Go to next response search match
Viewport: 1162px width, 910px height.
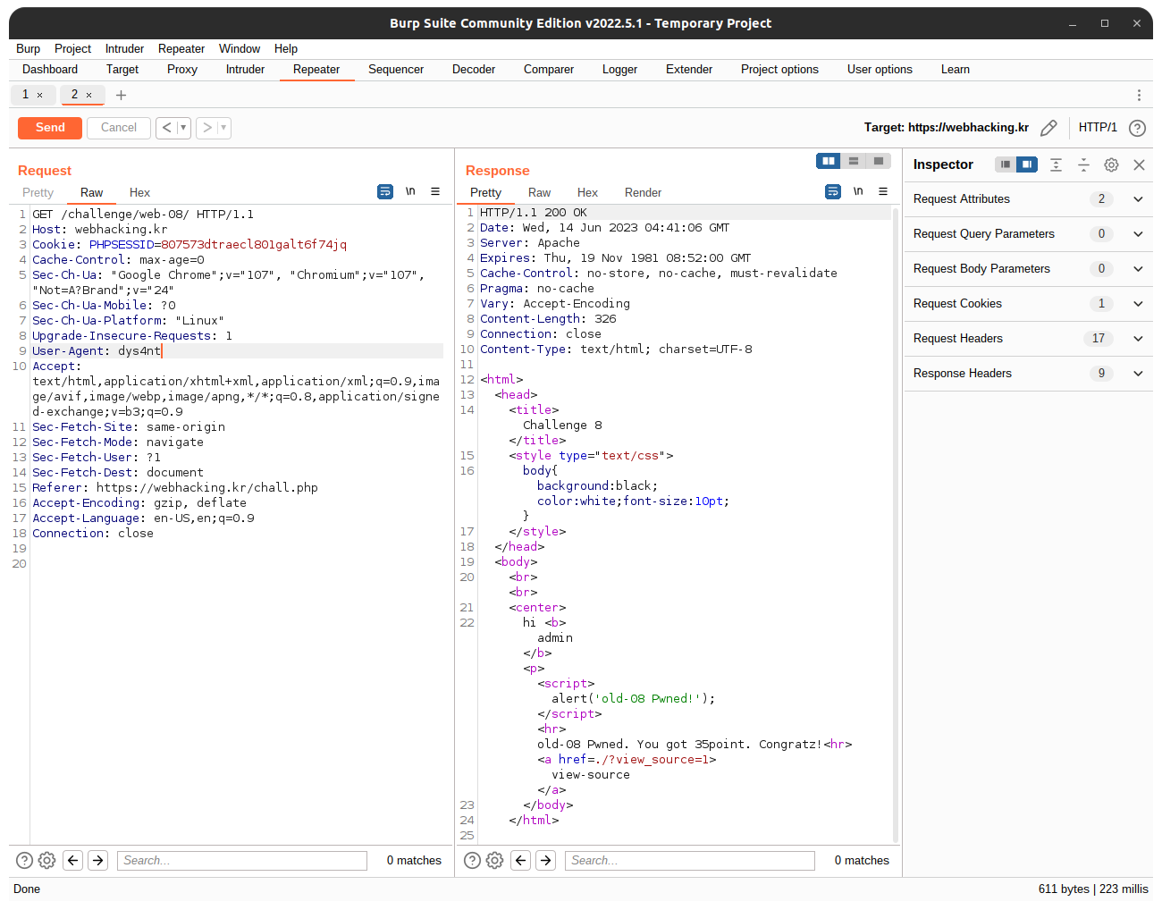point(546,860)
